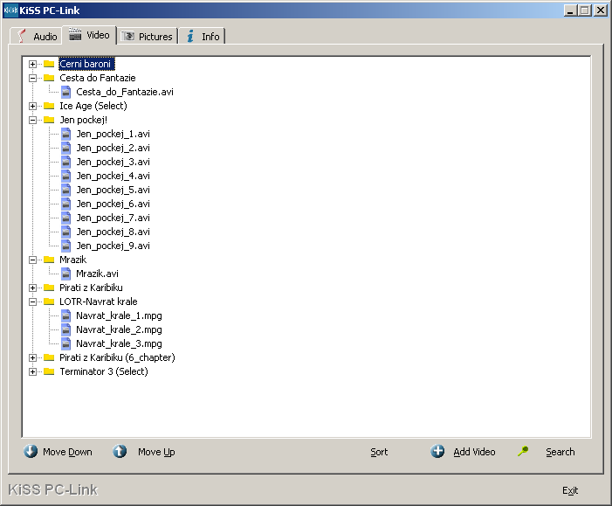Screen dimensions: 612x506
Task: Minimize the KiSS PC-Link window
Action: [x=570, y=10]
